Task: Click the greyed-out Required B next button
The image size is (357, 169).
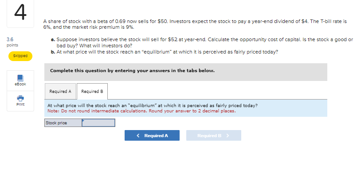Action: tap(214, 135)
